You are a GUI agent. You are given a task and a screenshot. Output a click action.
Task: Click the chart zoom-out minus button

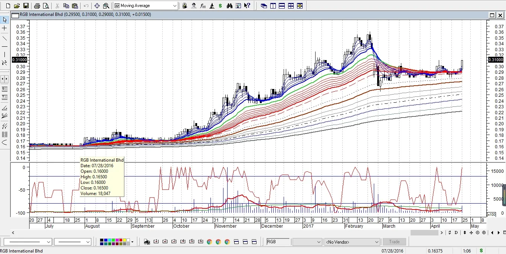click(477, 232)
